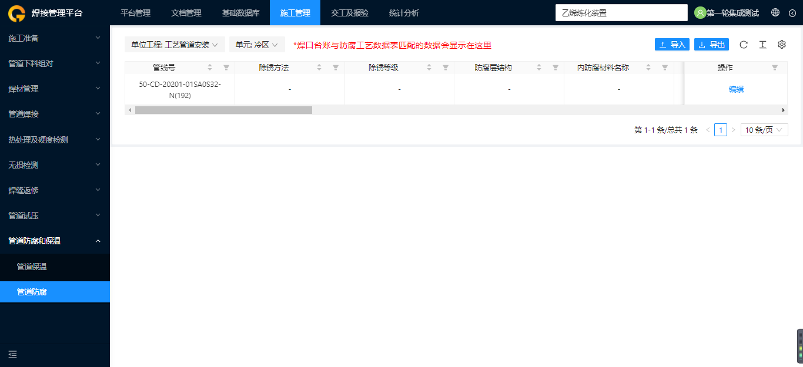This screenshot has width=803, height=367.
Task: Select the 施工管理 tab
Action: tap(295, 13)
